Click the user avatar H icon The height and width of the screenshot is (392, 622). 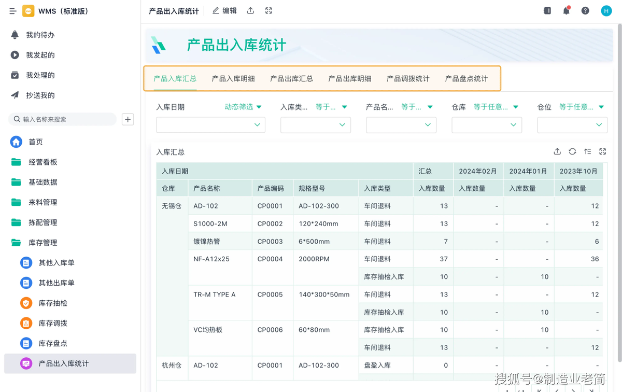coord(606,10)
